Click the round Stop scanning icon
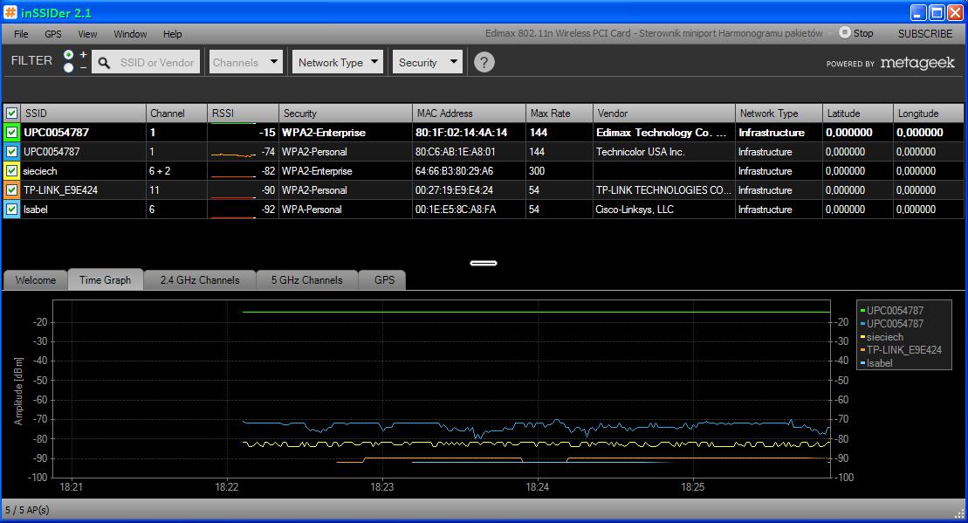This screenshot has height=523, width=968. pyautogui.click(x=844, y=32)
